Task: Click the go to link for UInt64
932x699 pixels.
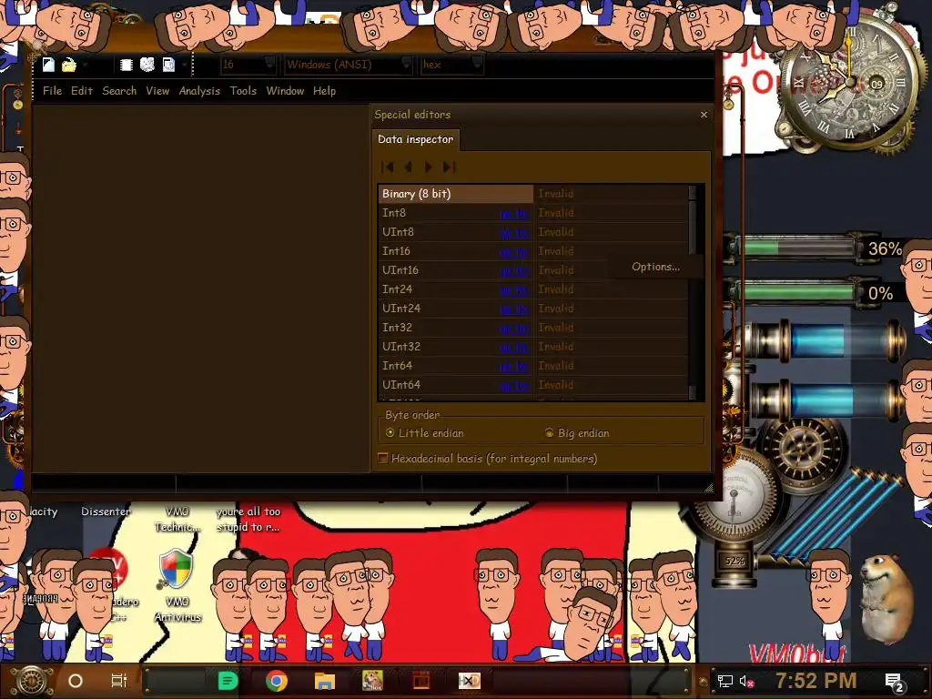Action: [x=514, y=385]
